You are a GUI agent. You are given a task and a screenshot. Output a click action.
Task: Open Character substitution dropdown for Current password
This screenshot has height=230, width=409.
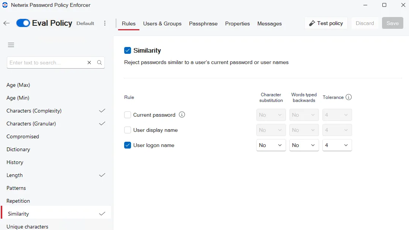[271, 115]
